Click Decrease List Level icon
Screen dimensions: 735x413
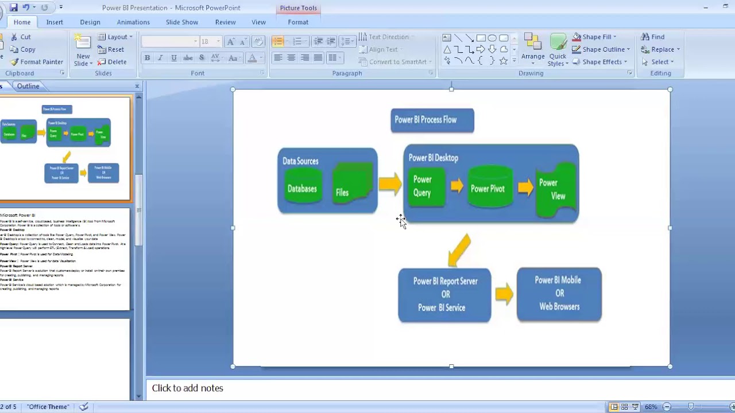coord(318,41)
